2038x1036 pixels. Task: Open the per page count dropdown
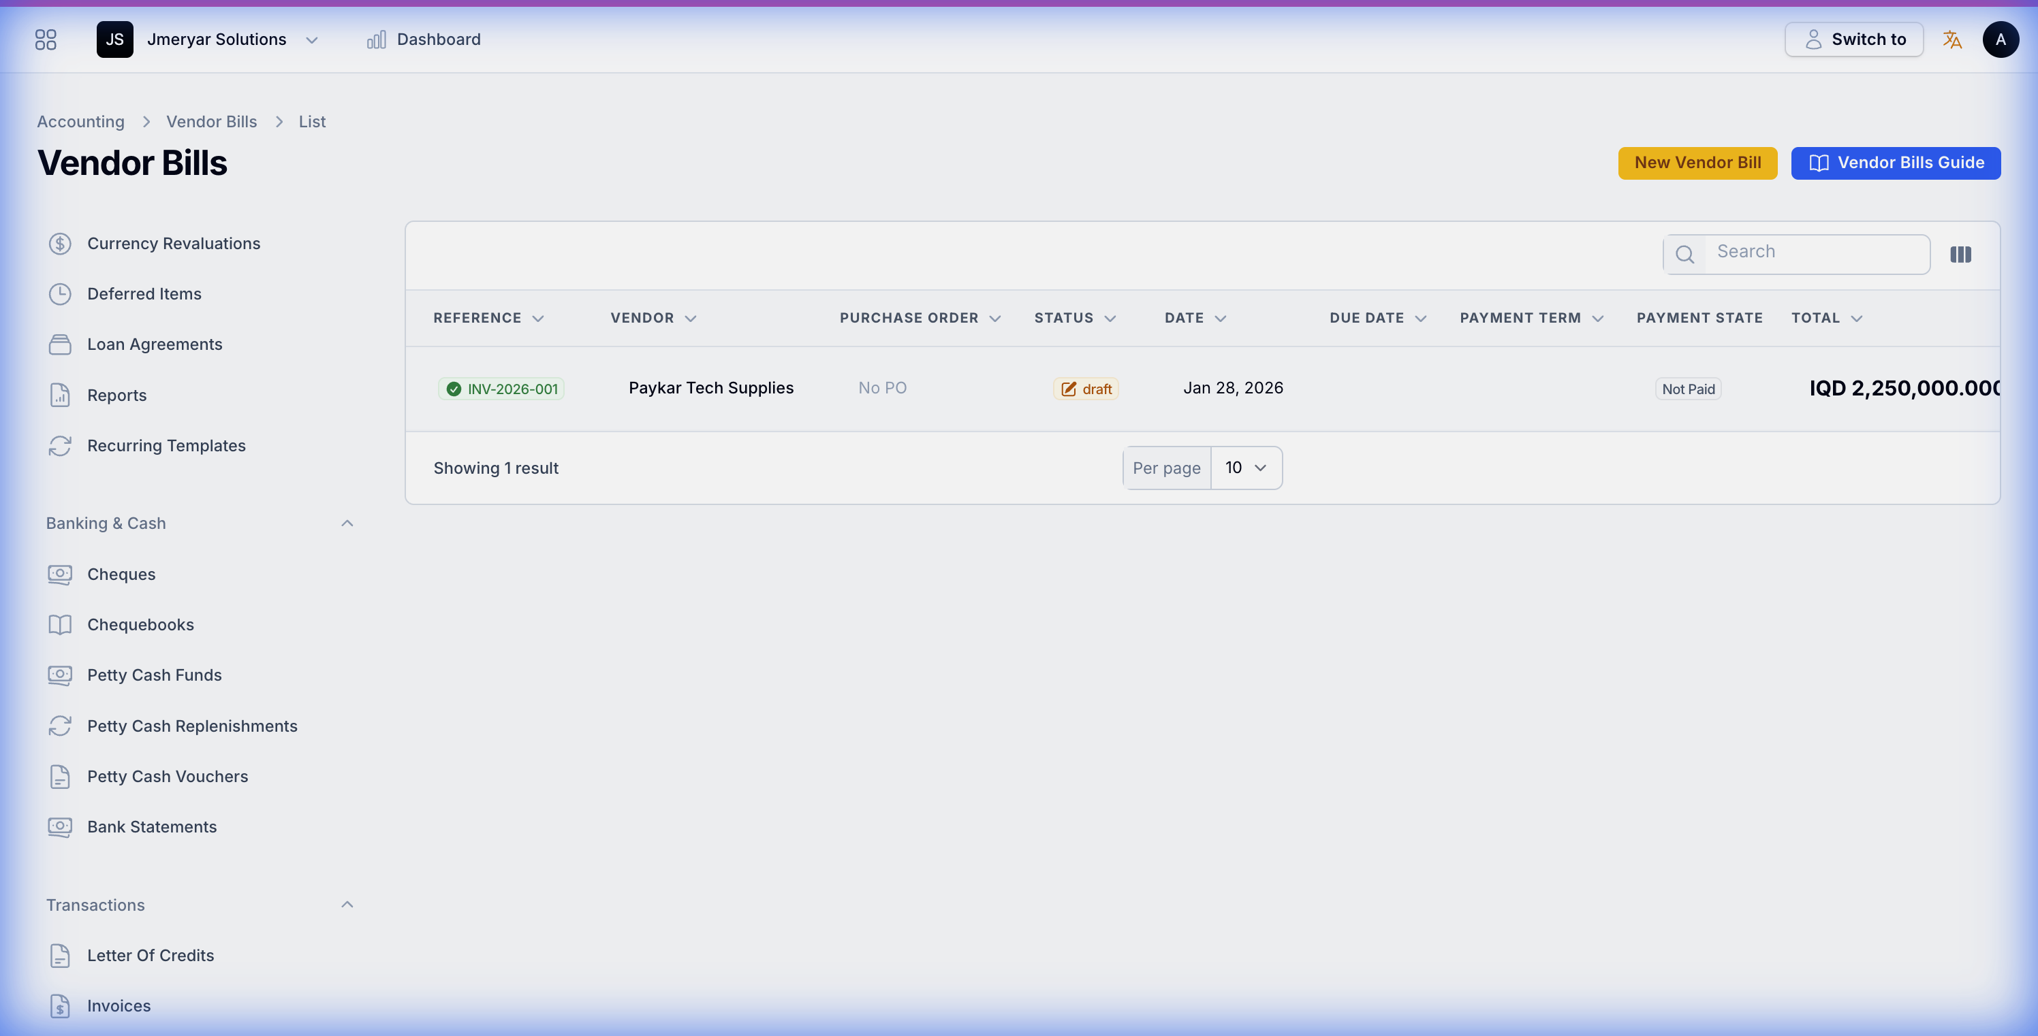click(1247, 468)
